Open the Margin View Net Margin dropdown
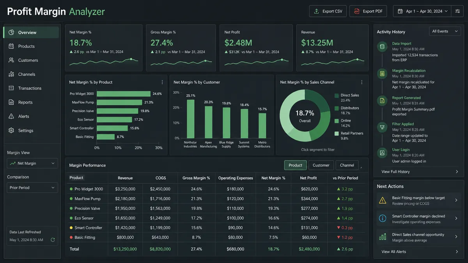 [x=32, y=163]
